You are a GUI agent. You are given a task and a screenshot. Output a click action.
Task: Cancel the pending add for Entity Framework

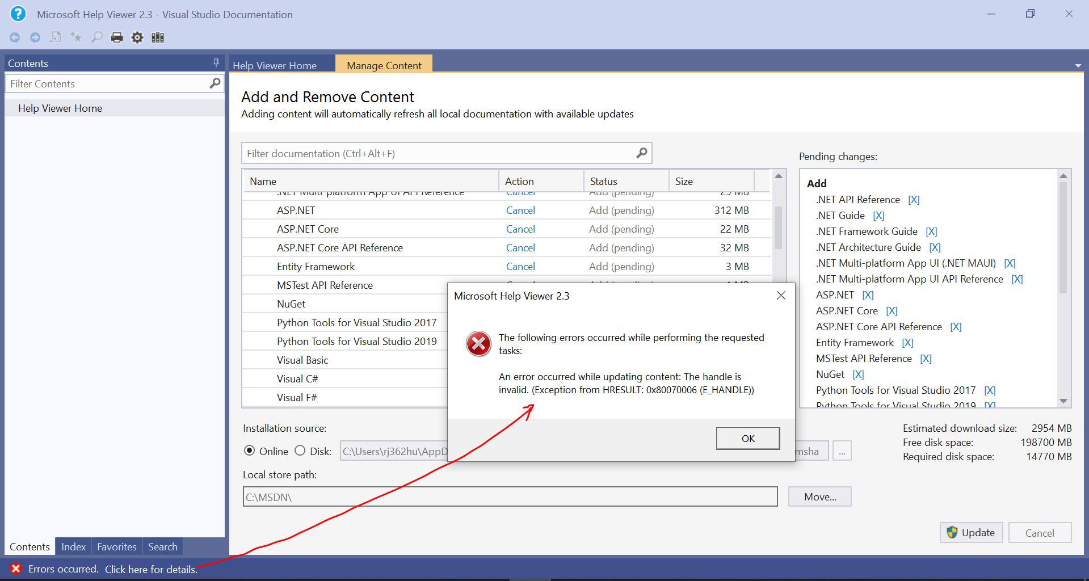click(520, 266)
